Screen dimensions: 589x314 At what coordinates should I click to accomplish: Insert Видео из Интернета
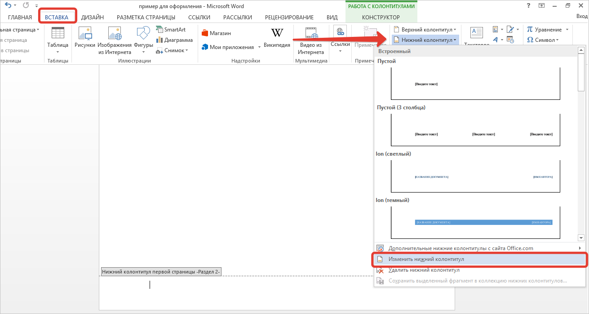[310, 34]
